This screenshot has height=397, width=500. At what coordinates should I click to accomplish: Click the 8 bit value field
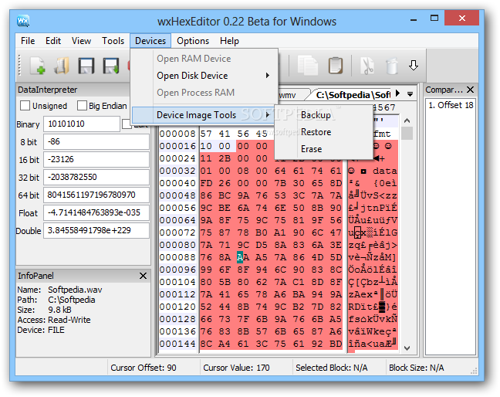point(96,141)
